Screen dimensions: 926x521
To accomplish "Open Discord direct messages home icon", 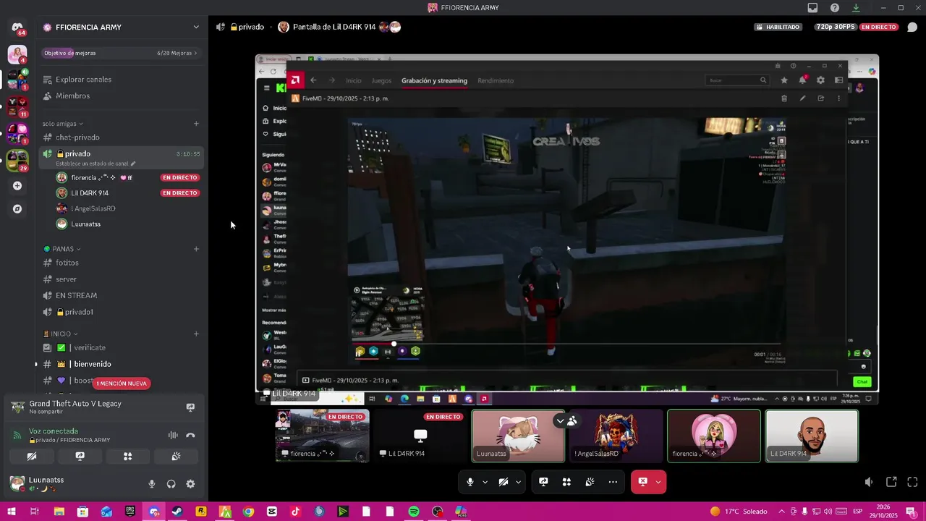I will pos(17,27).
